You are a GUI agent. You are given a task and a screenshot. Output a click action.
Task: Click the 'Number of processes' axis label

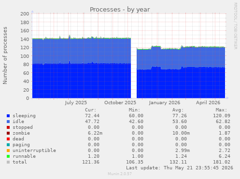5,55
